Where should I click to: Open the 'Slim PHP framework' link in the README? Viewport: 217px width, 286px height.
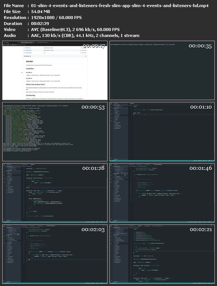coord(47,65)
